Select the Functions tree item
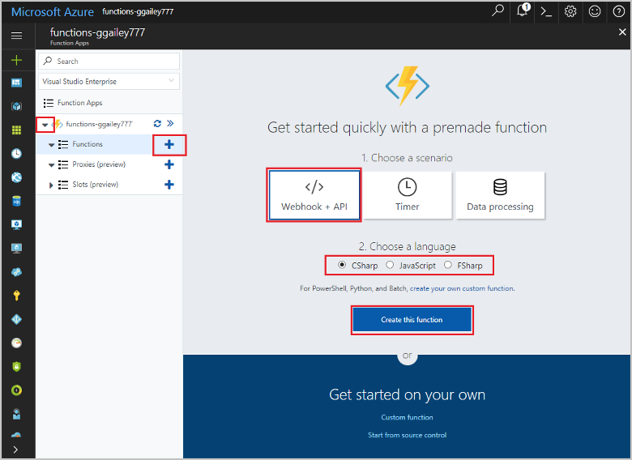The width and height of the screenshot is (632, 460). point(88,144)
